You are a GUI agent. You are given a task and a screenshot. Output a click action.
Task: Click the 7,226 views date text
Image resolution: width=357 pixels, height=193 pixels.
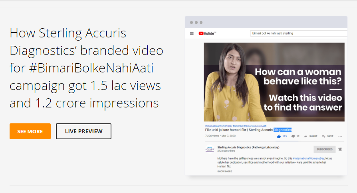tap(220, 136)
